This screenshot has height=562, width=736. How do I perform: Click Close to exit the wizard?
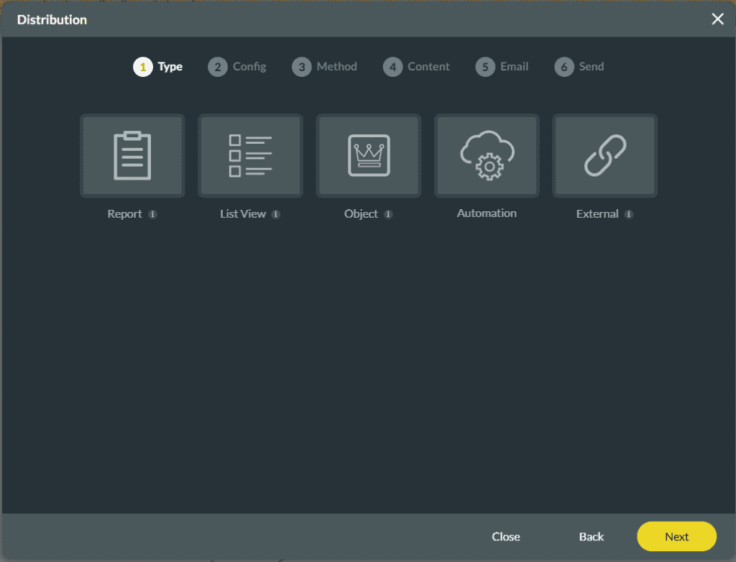pyautogui.click(x=506, y=536)
